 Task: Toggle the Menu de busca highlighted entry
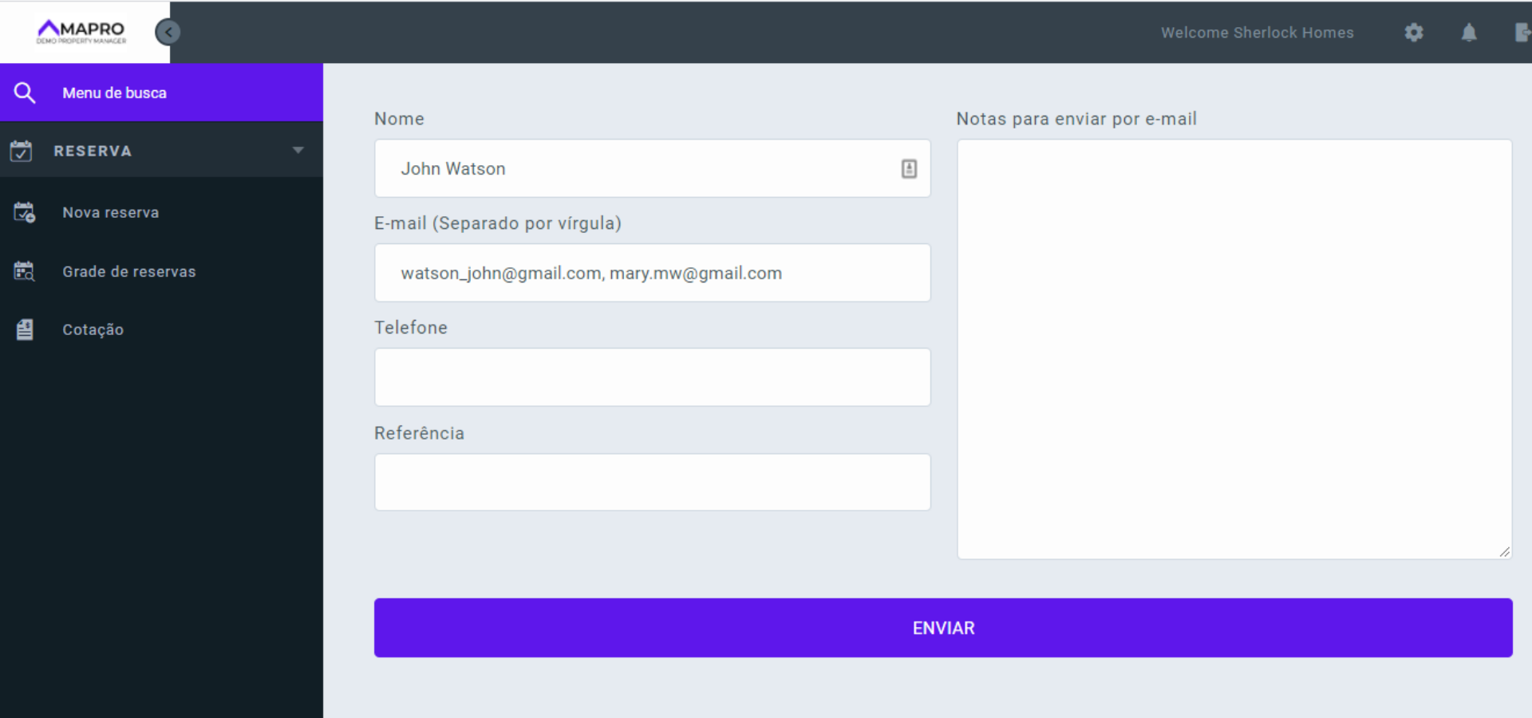[x=114, y=92]
